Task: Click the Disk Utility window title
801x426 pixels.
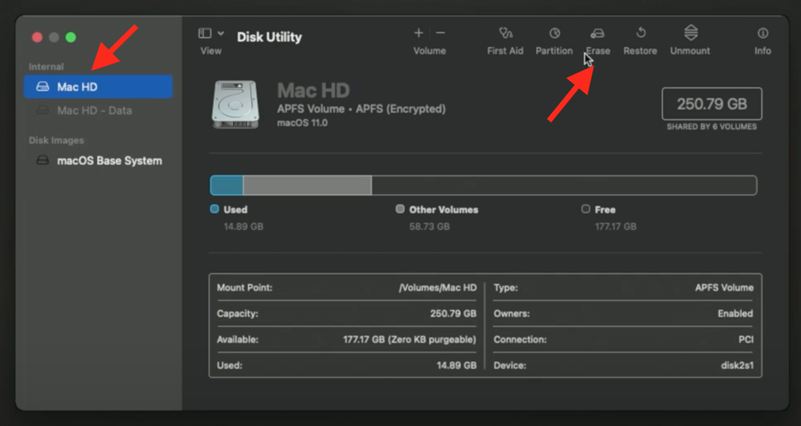Action: (x=269, y=37)
